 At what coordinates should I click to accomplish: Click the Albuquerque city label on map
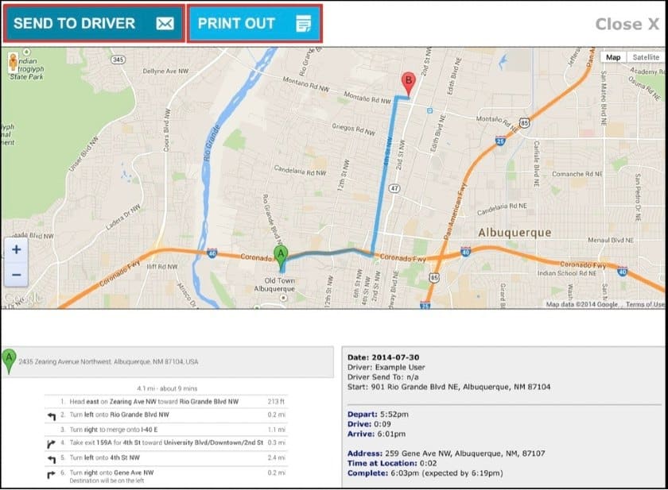click(515, 232)
